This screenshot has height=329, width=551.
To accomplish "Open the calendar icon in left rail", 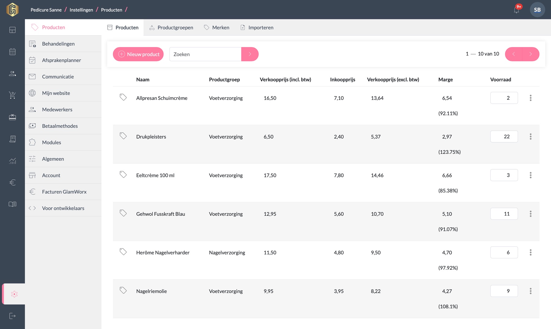I will tap(13, 52).
